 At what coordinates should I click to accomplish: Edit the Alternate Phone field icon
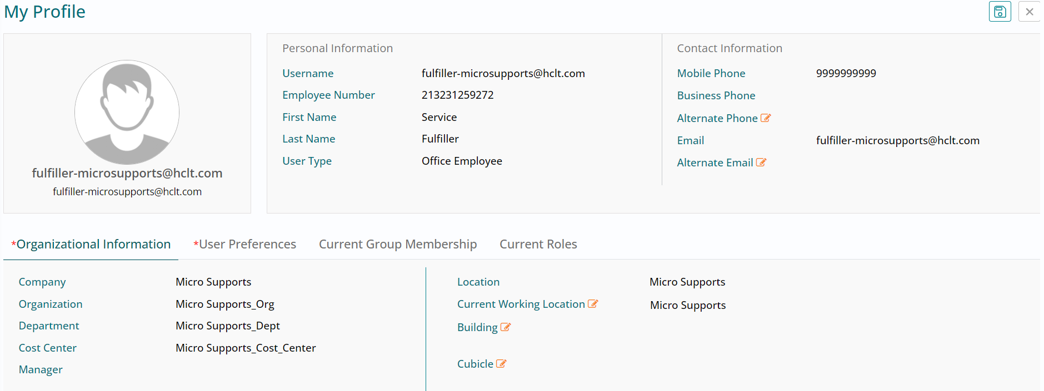[x=766, y=118]
